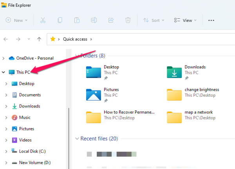This screenshot has width=235, height=169.
Task: Click the Share icon in toolbar
Action: pyautogui.click(x=111, y=20)
